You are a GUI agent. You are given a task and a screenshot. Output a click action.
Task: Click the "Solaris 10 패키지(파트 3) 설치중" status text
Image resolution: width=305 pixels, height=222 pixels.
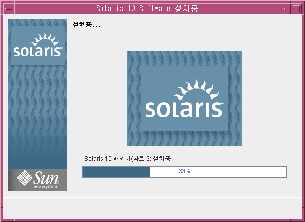127,159
